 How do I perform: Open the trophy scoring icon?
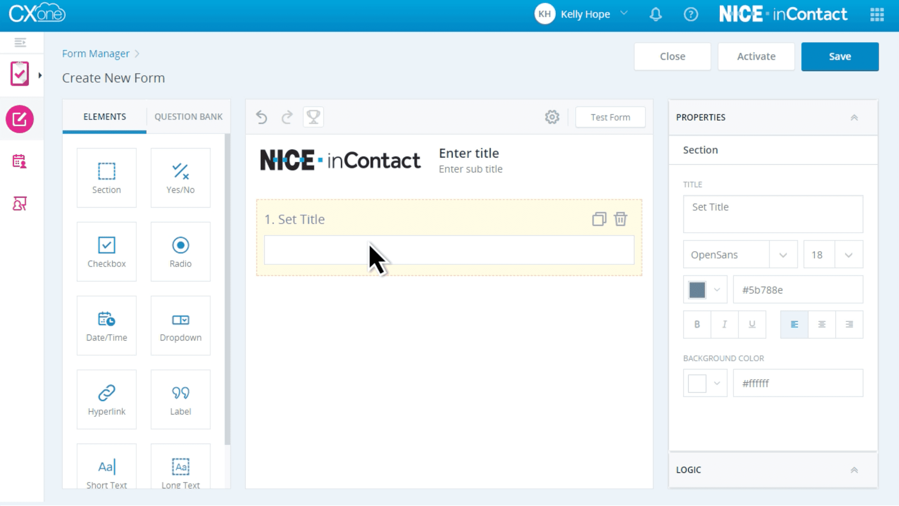313,117
